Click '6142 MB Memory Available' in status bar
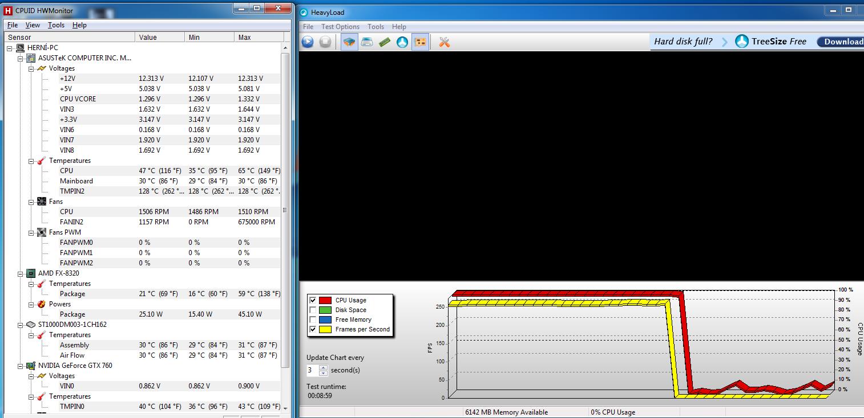Image resolution: width=864 pixels, height=418 pixels. (507, 412)
